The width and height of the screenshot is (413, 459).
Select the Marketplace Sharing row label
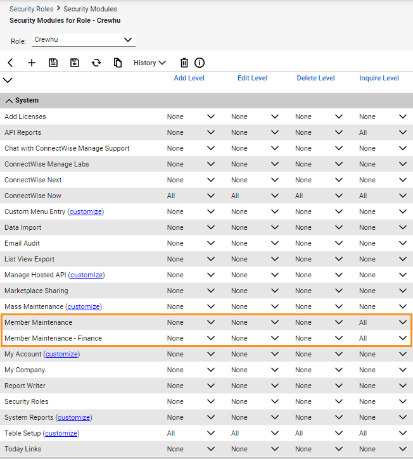(x=36, y=291)
